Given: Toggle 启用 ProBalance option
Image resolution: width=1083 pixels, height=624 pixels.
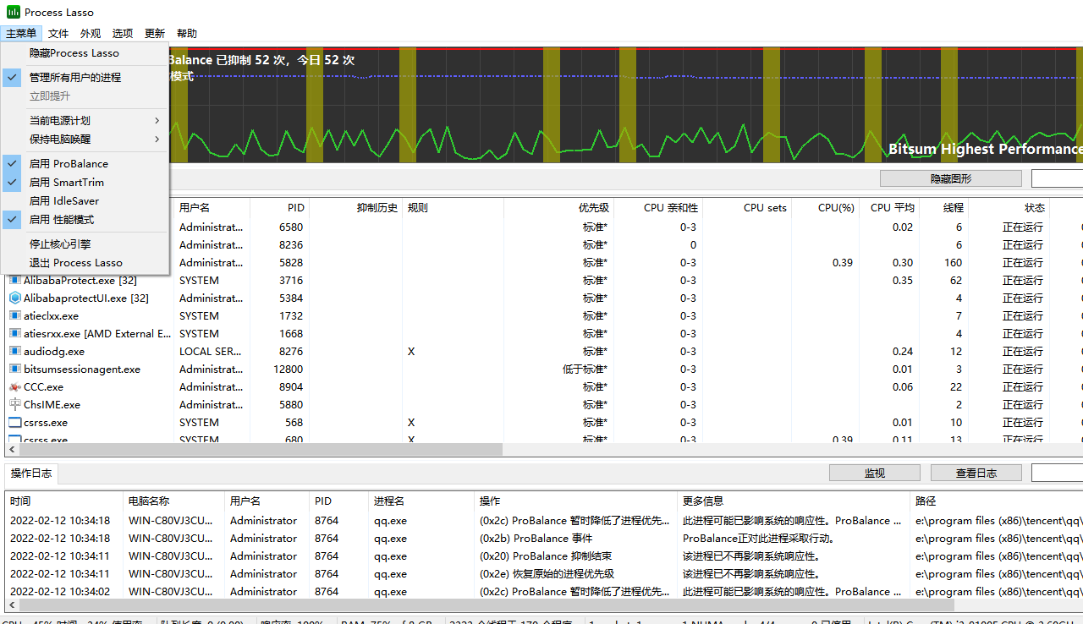Looking at the screenshot, I should 85,163.
